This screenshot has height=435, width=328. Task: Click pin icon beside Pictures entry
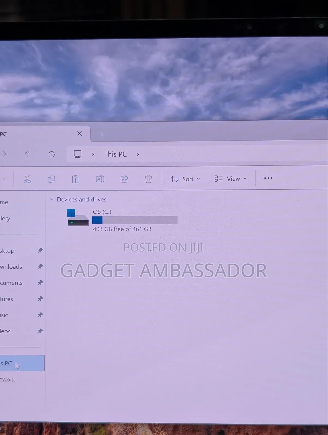pyautogui.click(x=40, y=299)
